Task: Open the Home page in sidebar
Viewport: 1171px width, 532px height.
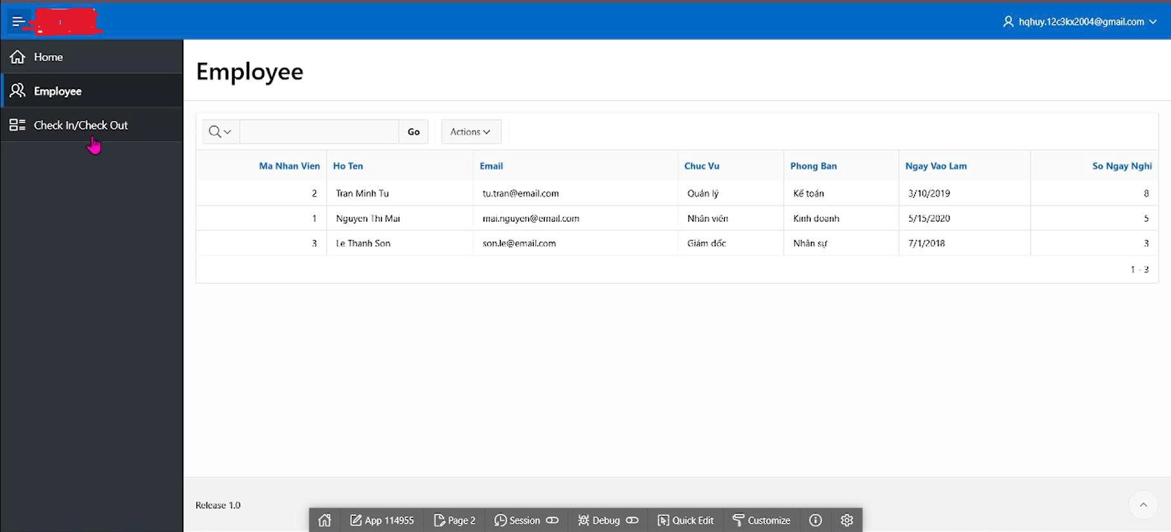Action: [x=92, y=57]
